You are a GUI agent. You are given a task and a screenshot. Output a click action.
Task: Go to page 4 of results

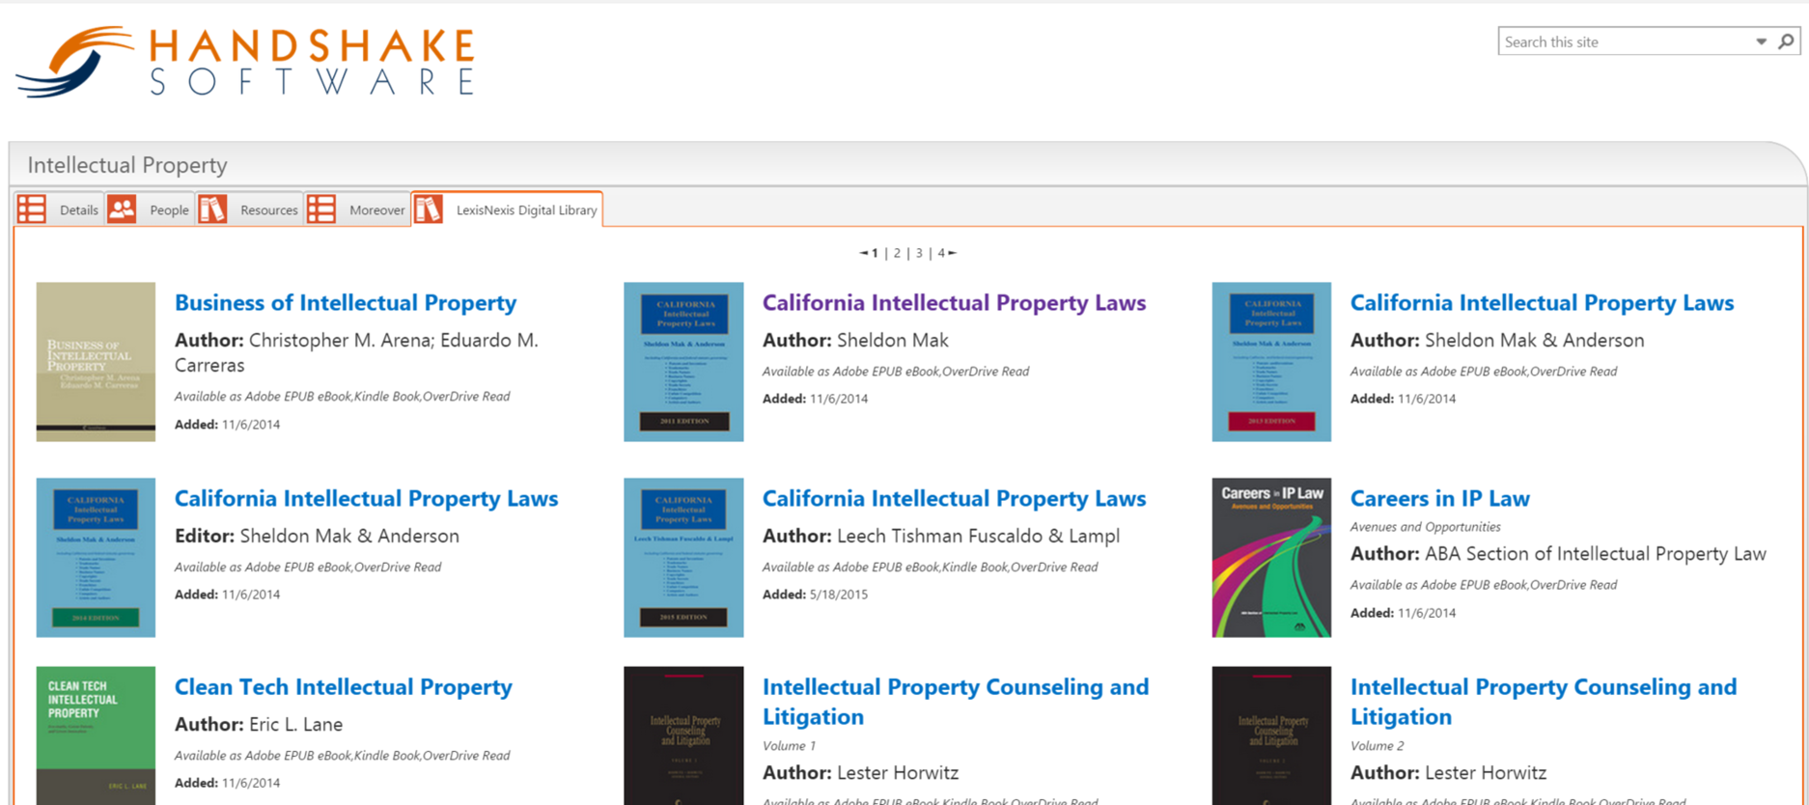coord(941,253)
